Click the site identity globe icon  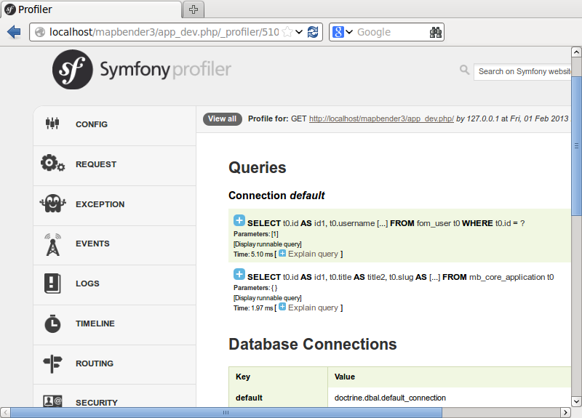tap(40, 32)
